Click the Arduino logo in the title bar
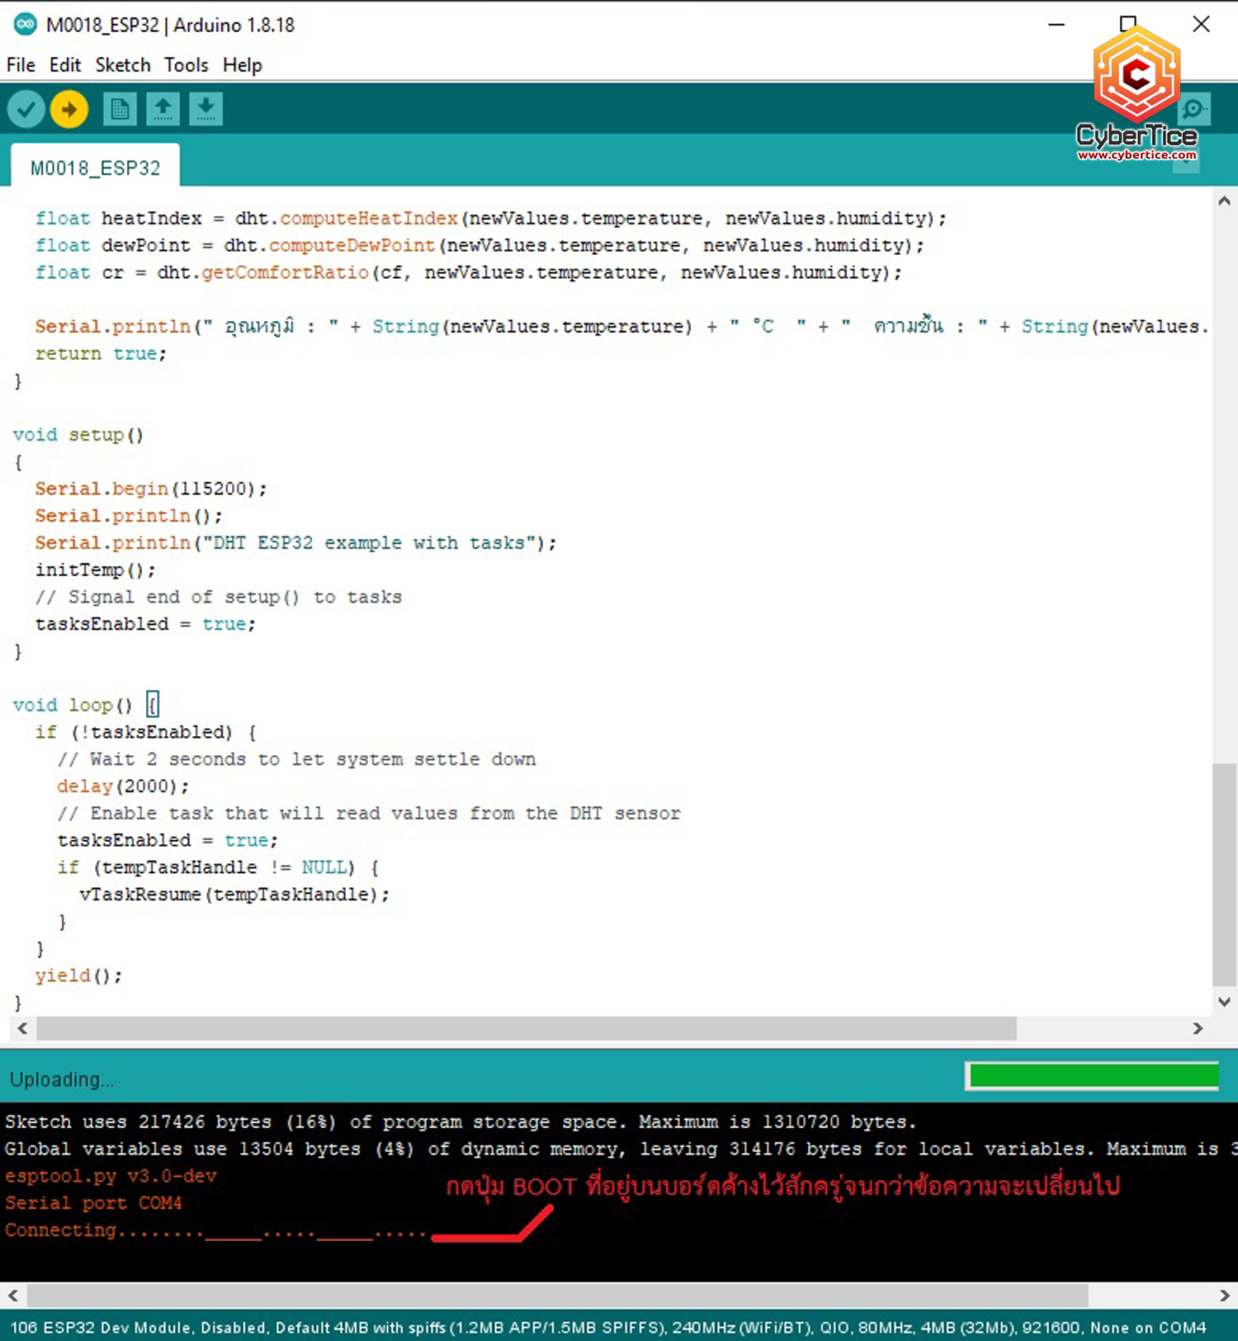 pyautogui.click(x=25, y=25)
